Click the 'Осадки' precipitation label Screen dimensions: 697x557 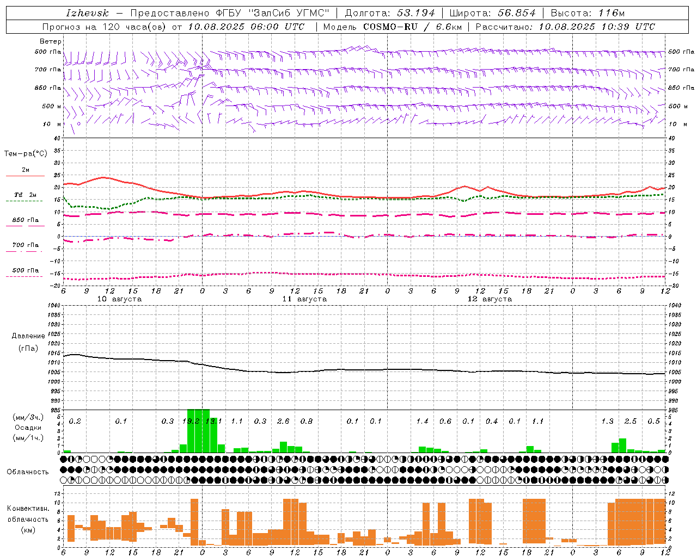click(28, 428)
